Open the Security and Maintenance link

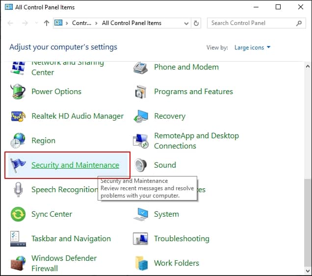75,165
